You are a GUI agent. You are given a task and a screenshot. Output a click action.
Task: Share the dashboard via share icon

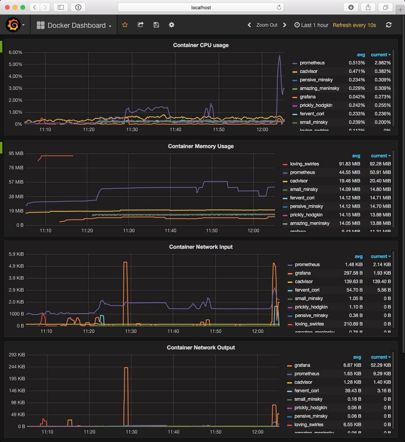pyautogui.click(x=140, y=25)
